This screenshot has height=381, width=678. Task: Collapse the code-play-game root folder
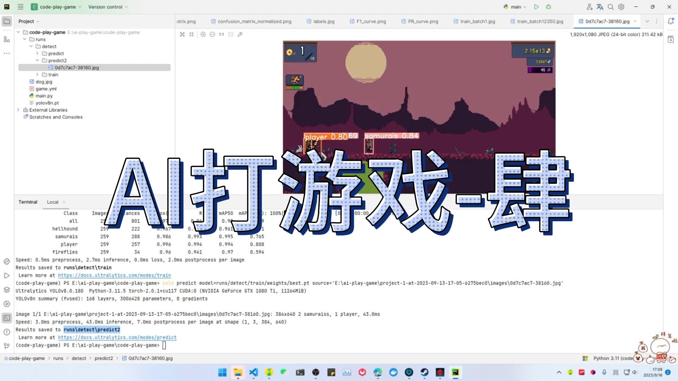[18, 32]
